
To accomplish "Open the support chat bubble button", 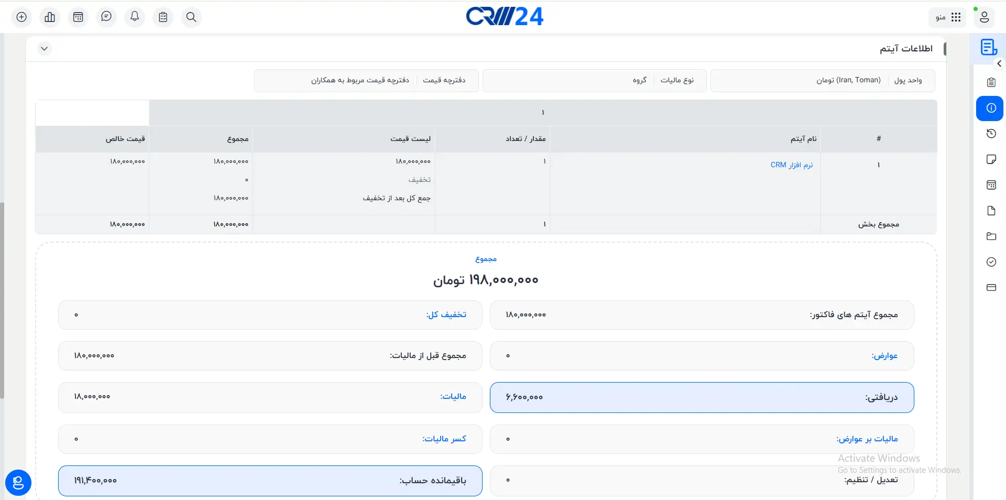I will point(18,482).
